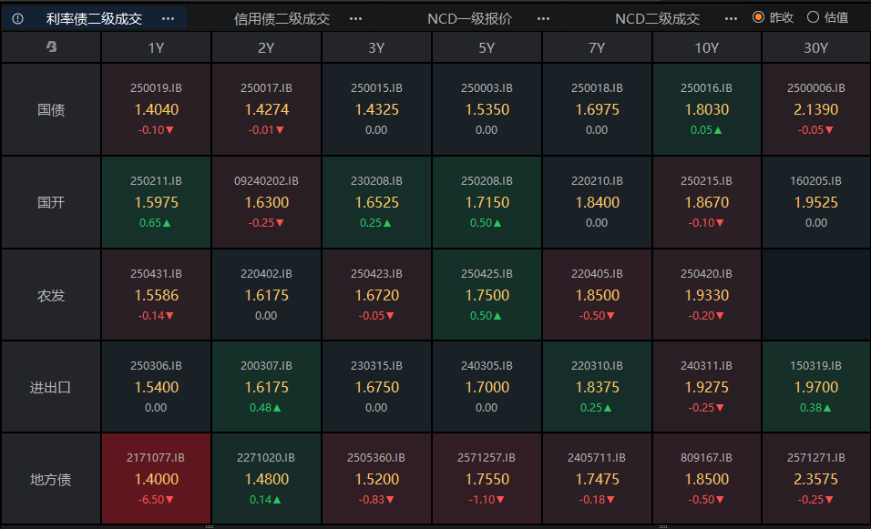This screenshot has width=871, height=529.
Task: Select the 昨收 radio button
Action: point(758,17)
